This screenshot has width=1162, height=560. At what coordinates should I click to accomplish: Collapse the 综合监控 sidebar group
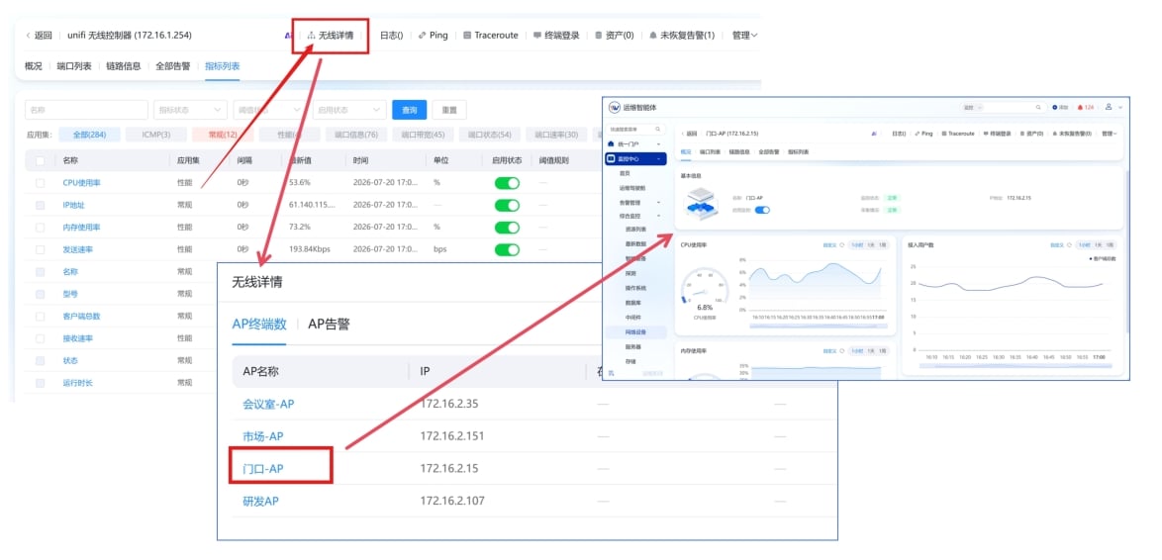(x=658, y=216)
